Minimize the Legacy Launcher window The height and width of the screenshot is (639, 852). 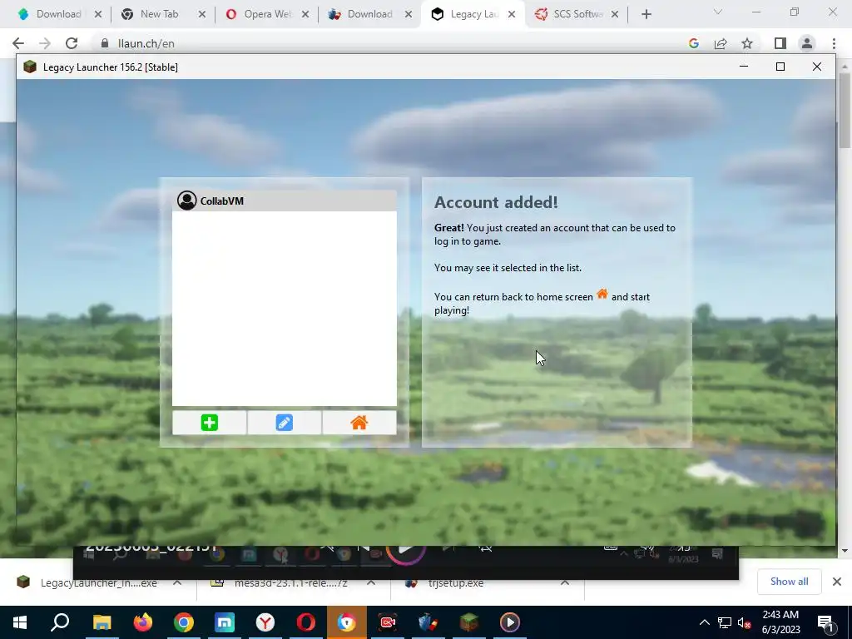click(744, 67)
